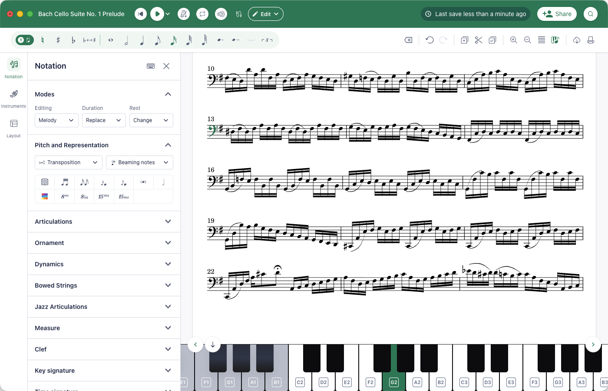Toggle the speaker volume button
Viewport: 608px width, 391px height.
pyautogui.click(x=221, y=14)
